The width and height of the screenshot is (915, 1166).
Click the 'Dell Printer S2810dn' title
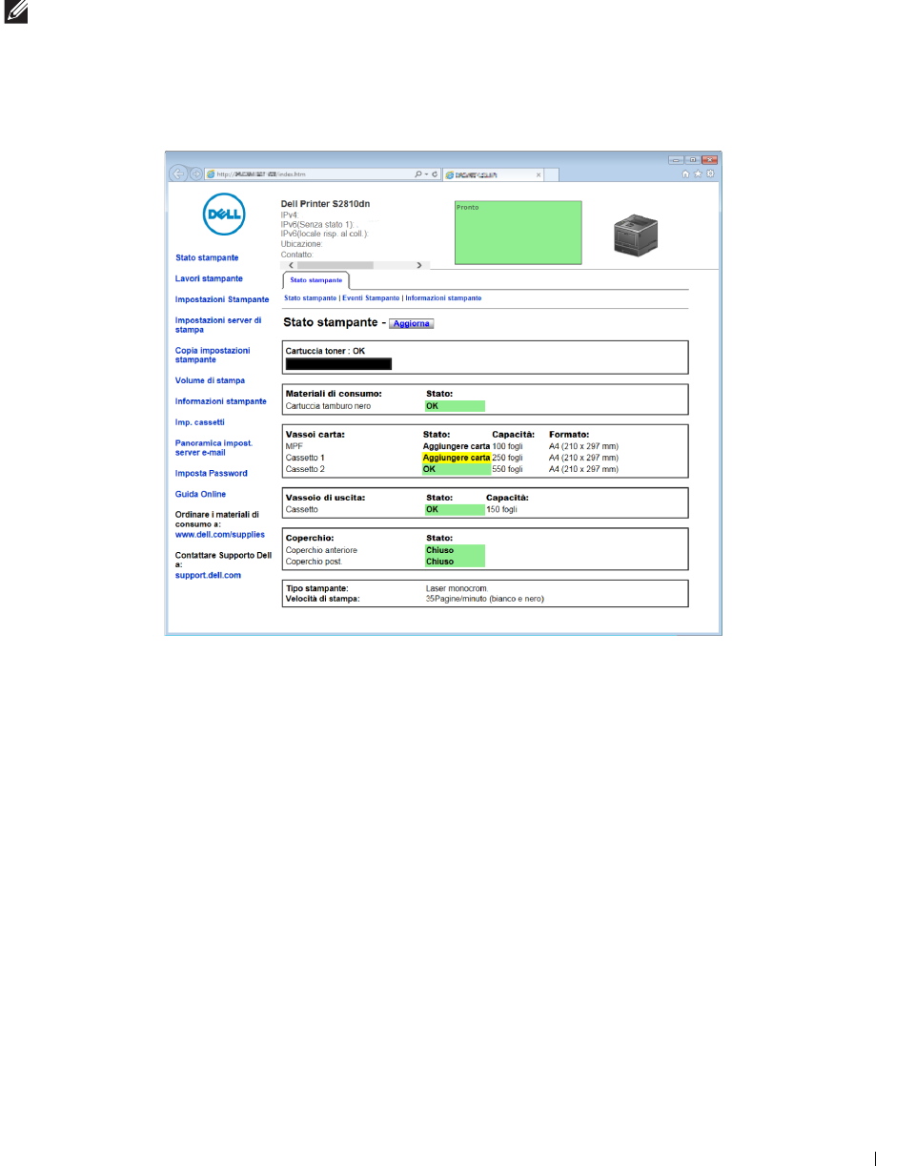tap(326, 204)
